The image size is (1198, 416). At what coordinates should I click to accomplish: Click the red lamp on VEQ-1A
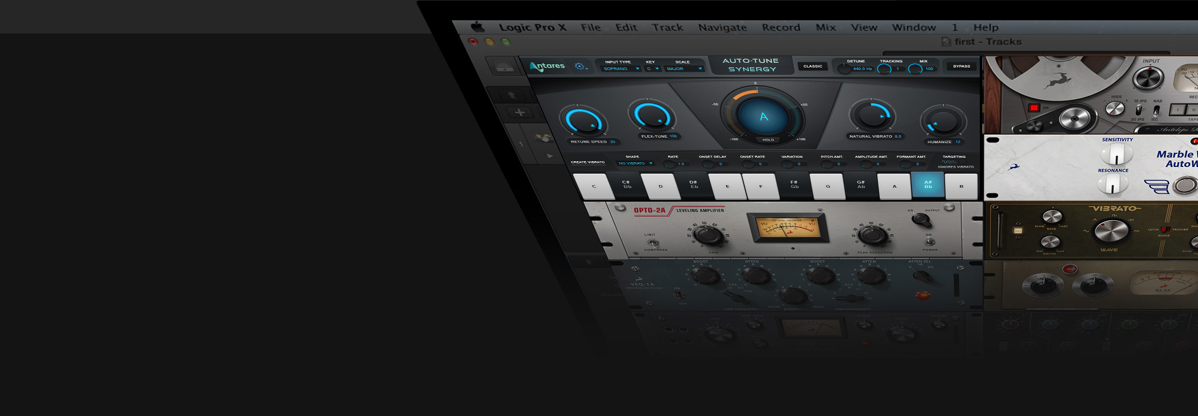click(922, 295)
